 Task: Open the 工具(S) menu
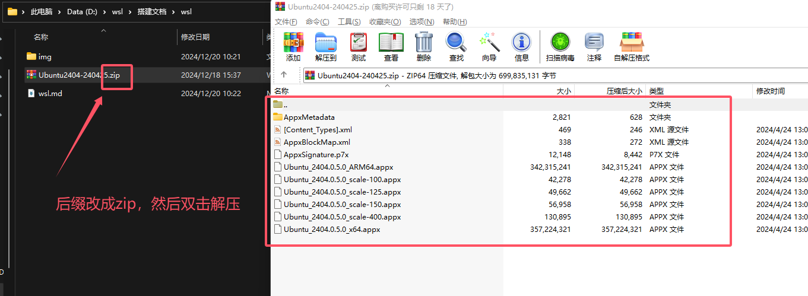coord(349,22)
